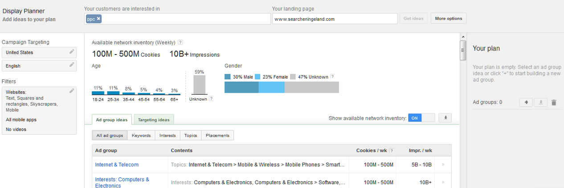This screenshot has width=564, height=188.
Task: Click pencil icon next to English
Action: click(72, 65)
